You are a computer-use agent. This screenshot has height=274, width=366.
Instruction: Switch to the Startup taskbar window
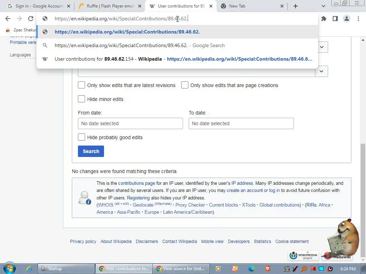[66, 269]
